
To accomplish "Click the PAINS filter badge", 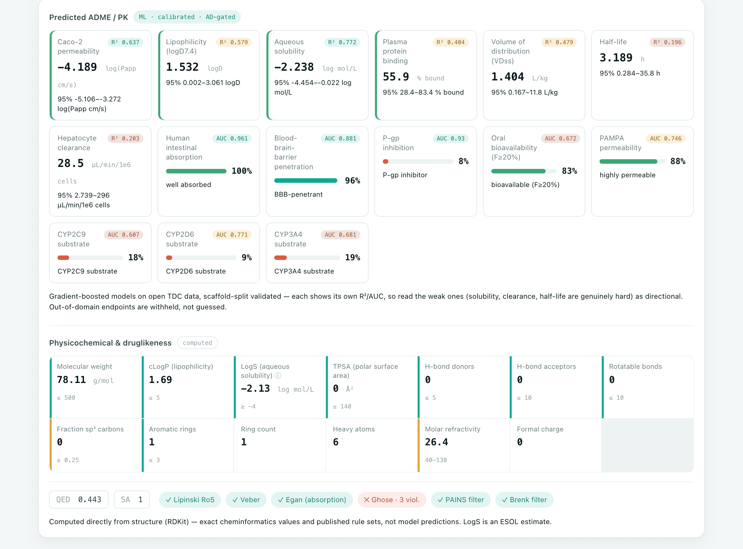I will click(461, 500).
